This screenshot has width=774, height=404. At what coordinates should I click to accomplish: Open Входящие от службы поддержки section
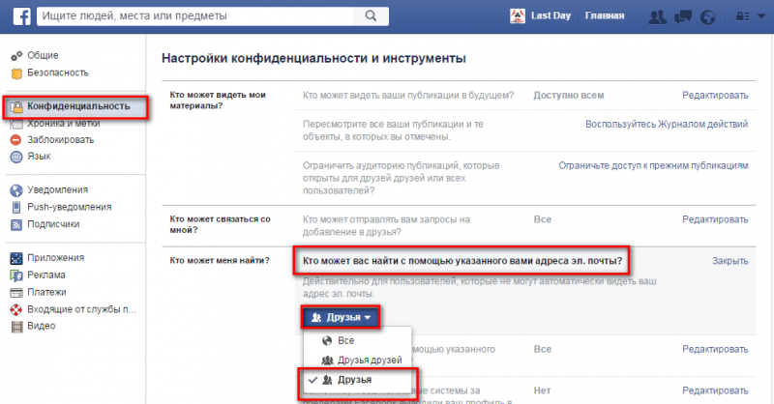[x=82, y=309]
